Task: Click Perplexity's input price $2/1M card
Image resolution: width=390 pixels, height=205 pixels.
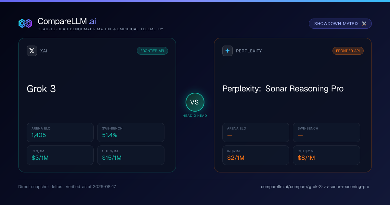Action: [256, 155]
